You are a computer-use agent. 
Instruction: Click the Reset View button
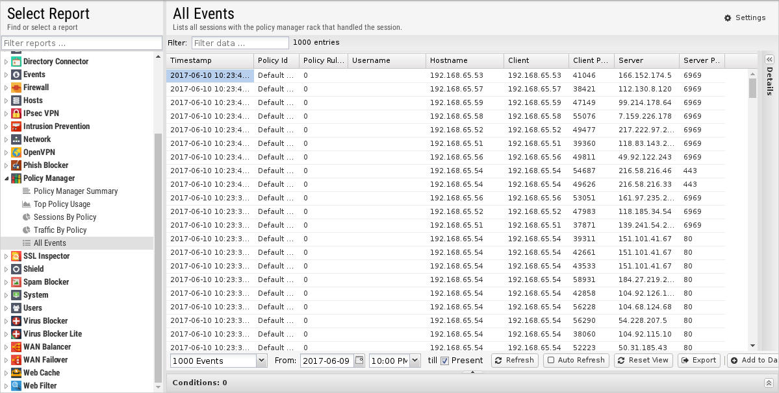pyautogui.click(x=643, y=361)
